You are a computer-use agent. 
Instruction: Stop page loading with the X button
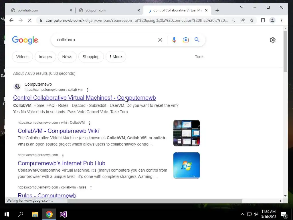[x=30, y=20]
